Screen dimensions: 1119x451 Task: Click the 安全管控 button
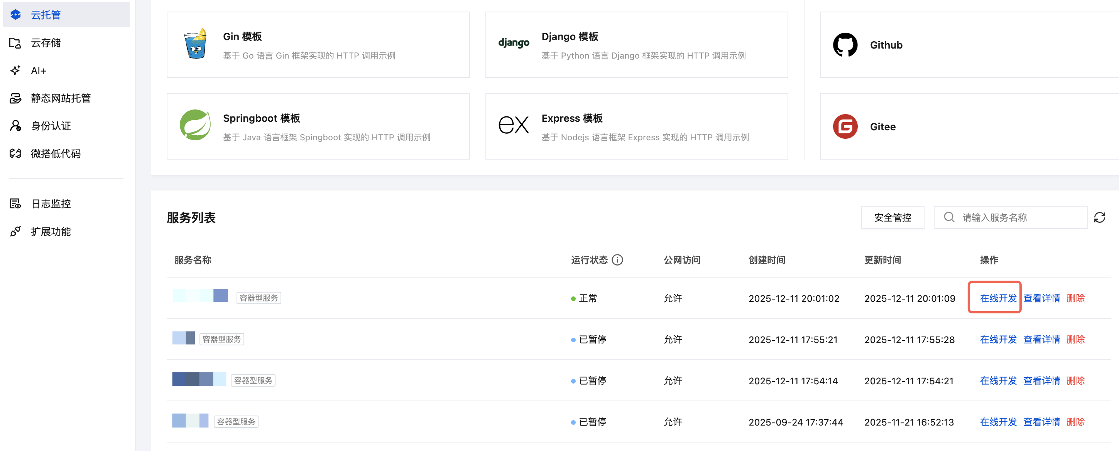892,217
